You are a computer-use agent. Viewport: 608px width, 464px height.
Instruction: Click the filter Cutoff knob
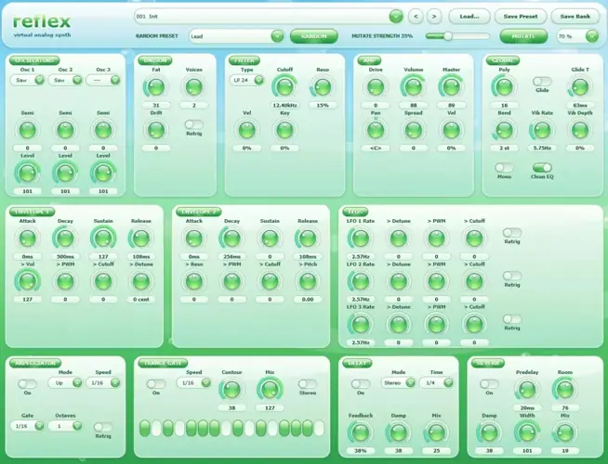(284, 86)
